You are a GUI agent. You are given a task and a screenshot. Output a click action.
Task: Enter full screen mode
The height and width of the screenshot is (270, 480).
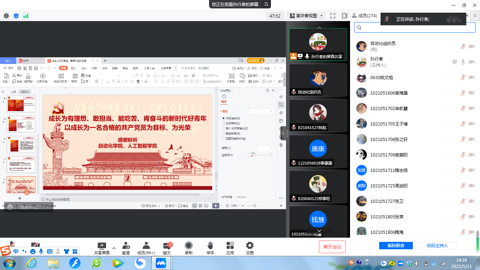click(x=333, y=16)
